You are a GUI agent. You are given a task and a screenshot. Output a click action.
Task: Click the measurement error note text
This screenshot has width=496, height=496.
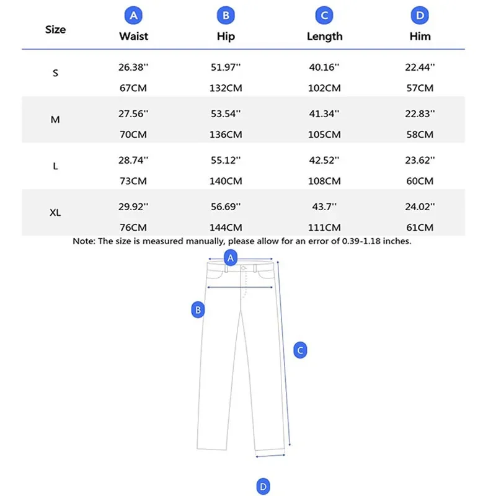(x=242, y=241)
